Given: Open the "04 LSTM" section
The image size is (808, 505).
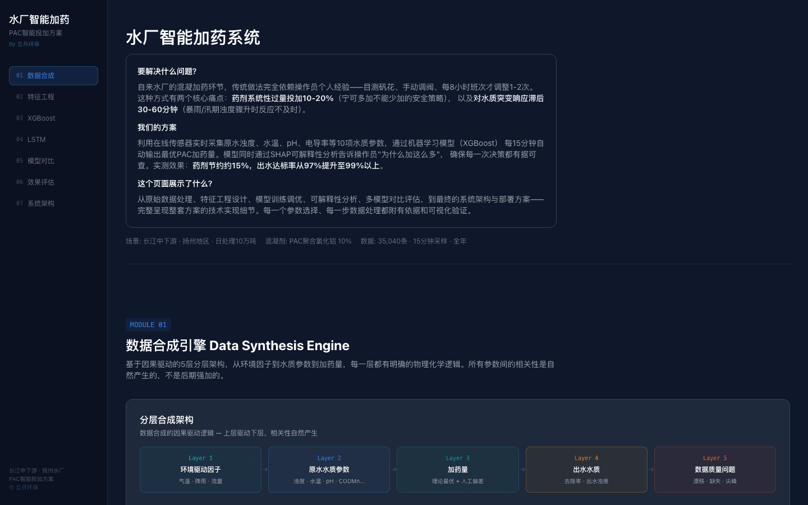Looking at the screenshot, I should click(53, 139).
